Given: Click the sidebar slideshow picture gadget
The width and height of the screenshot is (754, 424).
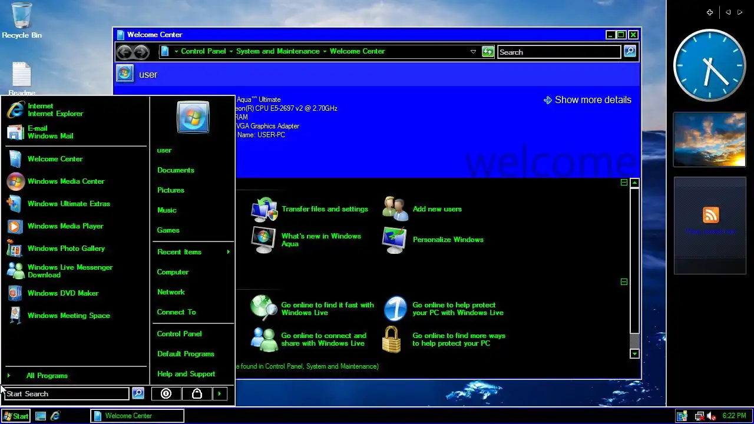Looking at the screenshot, I should [x=709, y=140].
